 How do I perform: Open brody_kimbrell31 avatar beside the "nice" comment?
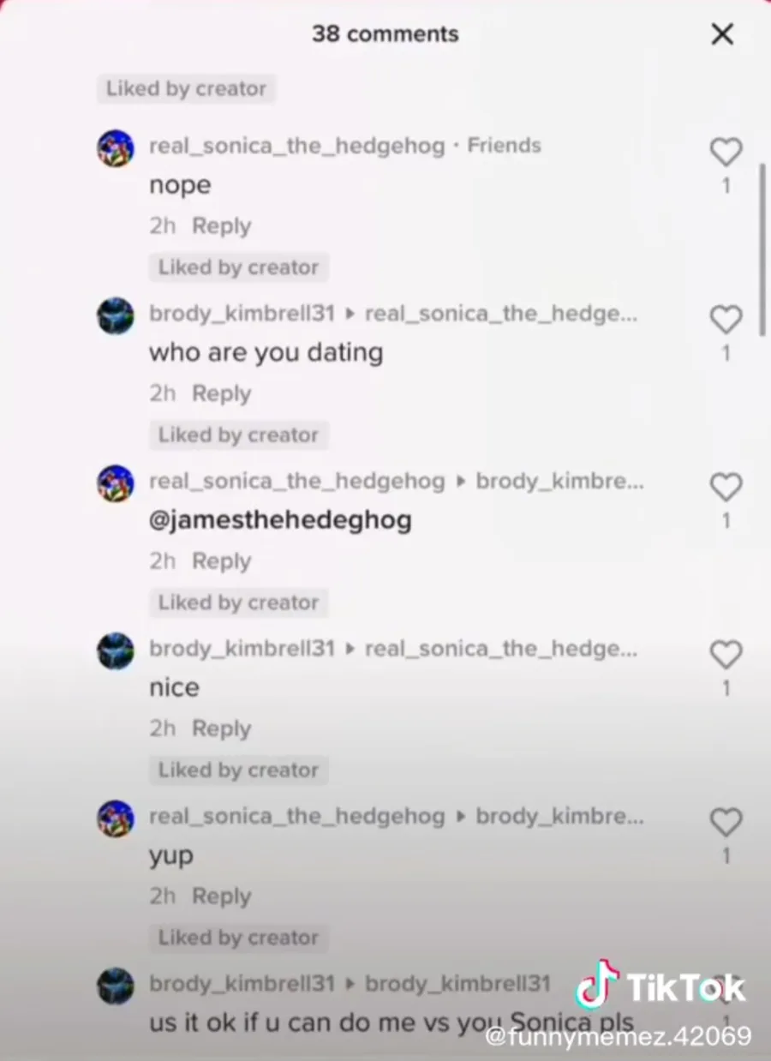[x=116, y=651]
